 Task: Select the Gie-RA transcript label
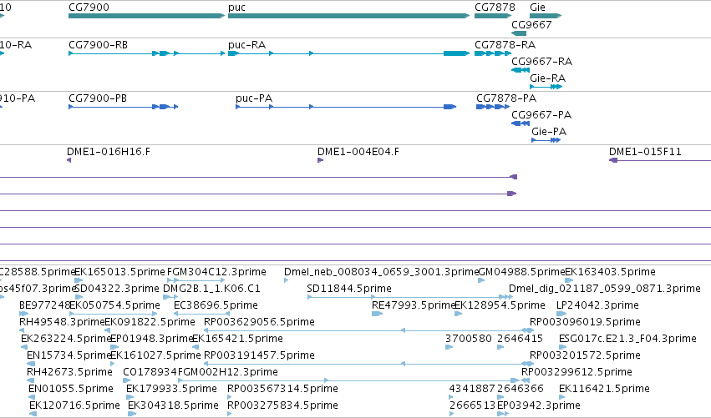[548, 78]
